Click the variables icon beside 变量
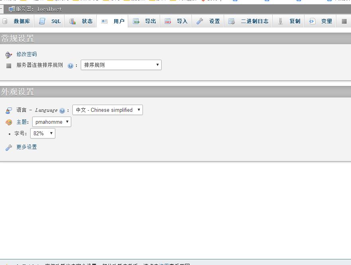 [x=312, y=21]
